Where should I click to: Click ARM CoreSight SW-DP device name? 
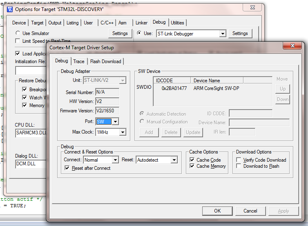216,88
